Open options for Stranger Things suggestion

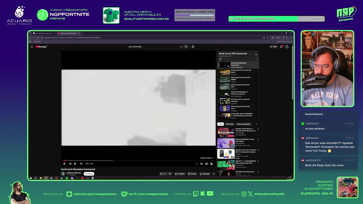point(258,129)
